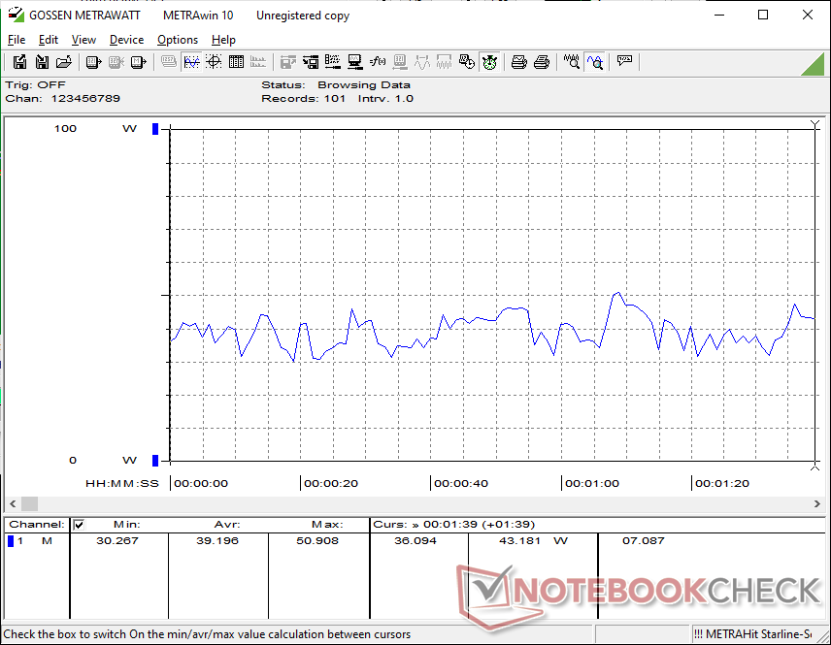Click the blue channel 1 color marker
Screen dimensions: 831x645
tap(11, 540)
